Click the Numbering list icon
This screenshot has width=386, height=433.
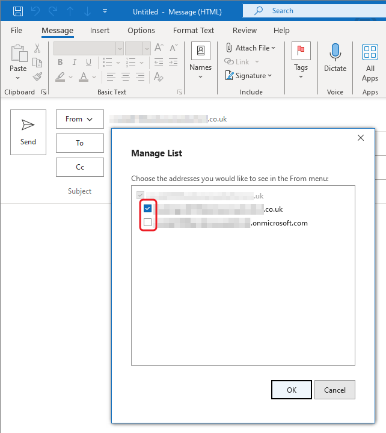(x=131, y=62)
